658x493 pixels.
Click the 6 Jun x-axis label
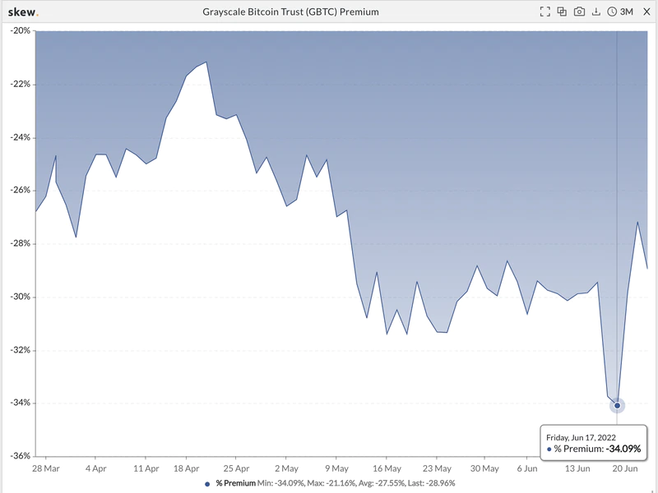click(526, 468)
